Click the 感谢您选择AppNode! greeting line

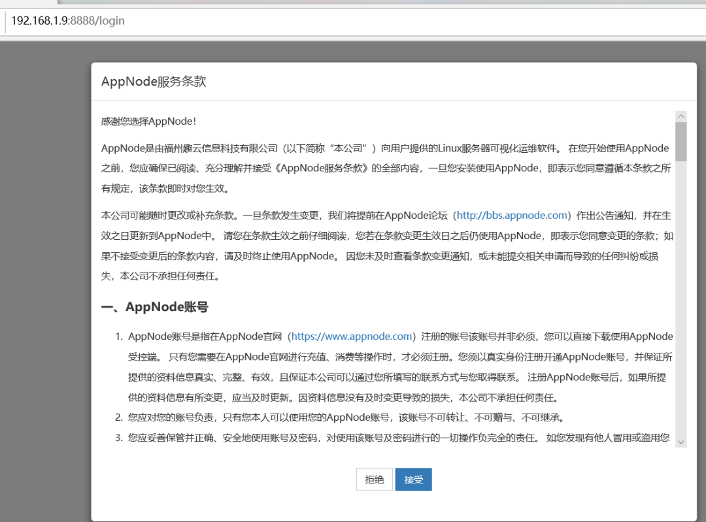(148, 121)
